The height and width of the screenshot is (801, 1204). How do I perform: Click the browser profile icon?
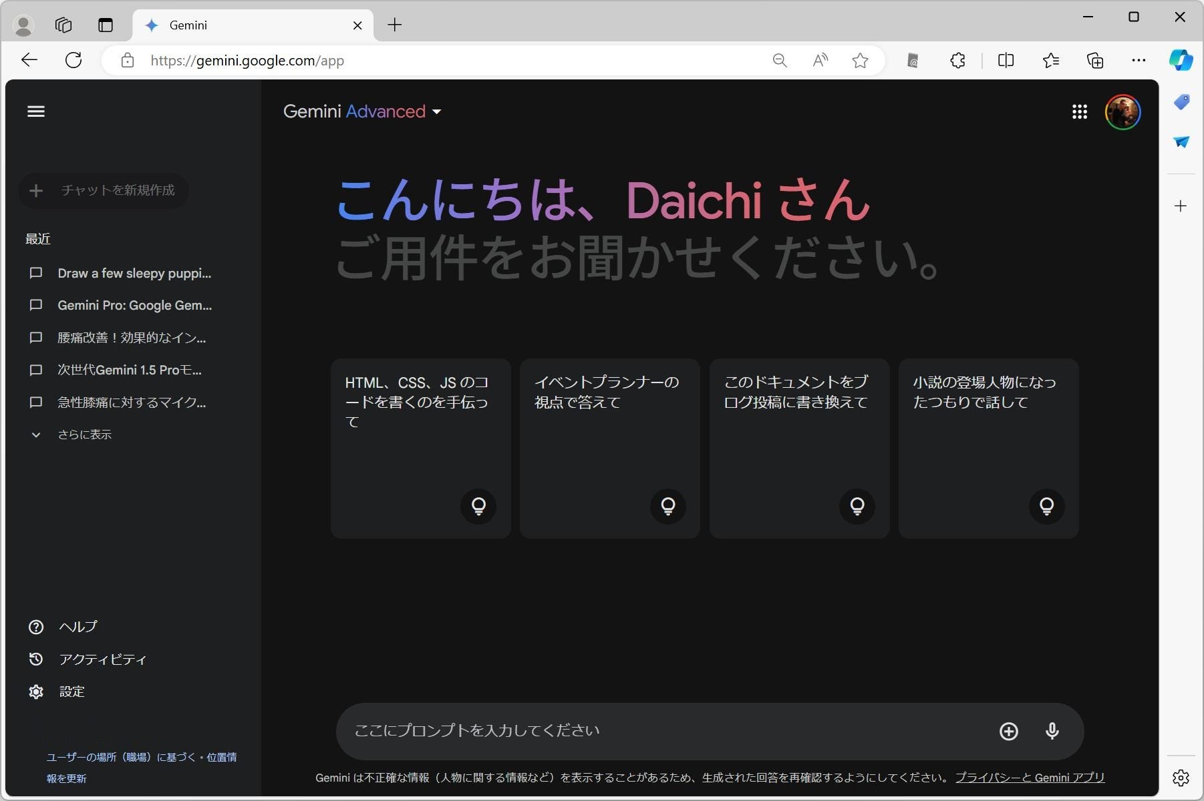23,25
